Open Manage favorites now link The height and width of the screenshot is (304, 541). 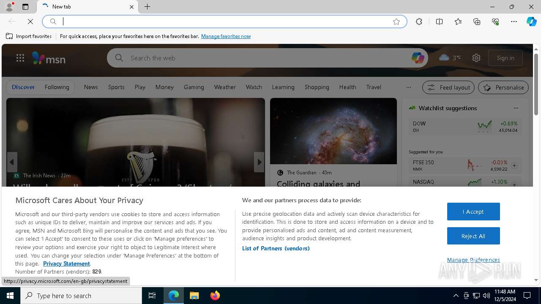[226, 36]
